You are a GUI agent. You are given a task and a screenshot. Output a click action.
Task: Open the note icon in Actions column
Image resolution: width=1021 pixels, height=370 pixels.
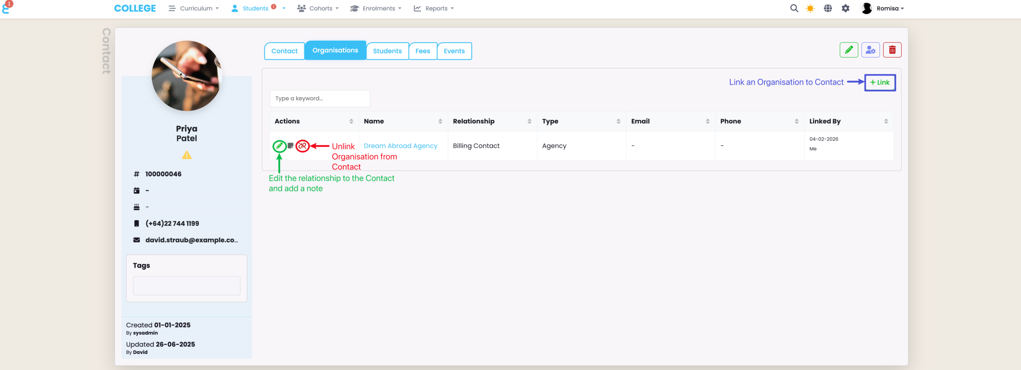(291, 146)
